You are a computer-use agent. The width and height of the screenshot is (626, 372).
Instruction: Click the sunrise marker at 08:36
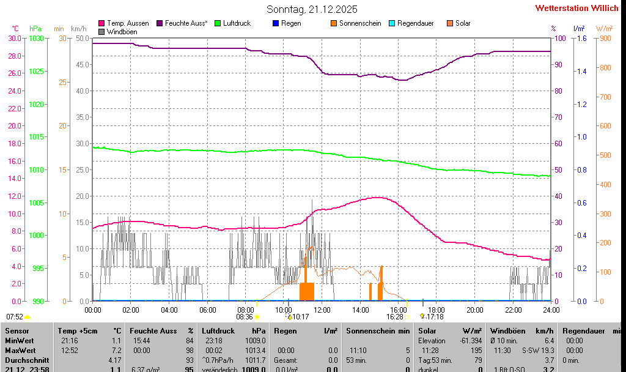pyautogui.click(x=257, y=317)
